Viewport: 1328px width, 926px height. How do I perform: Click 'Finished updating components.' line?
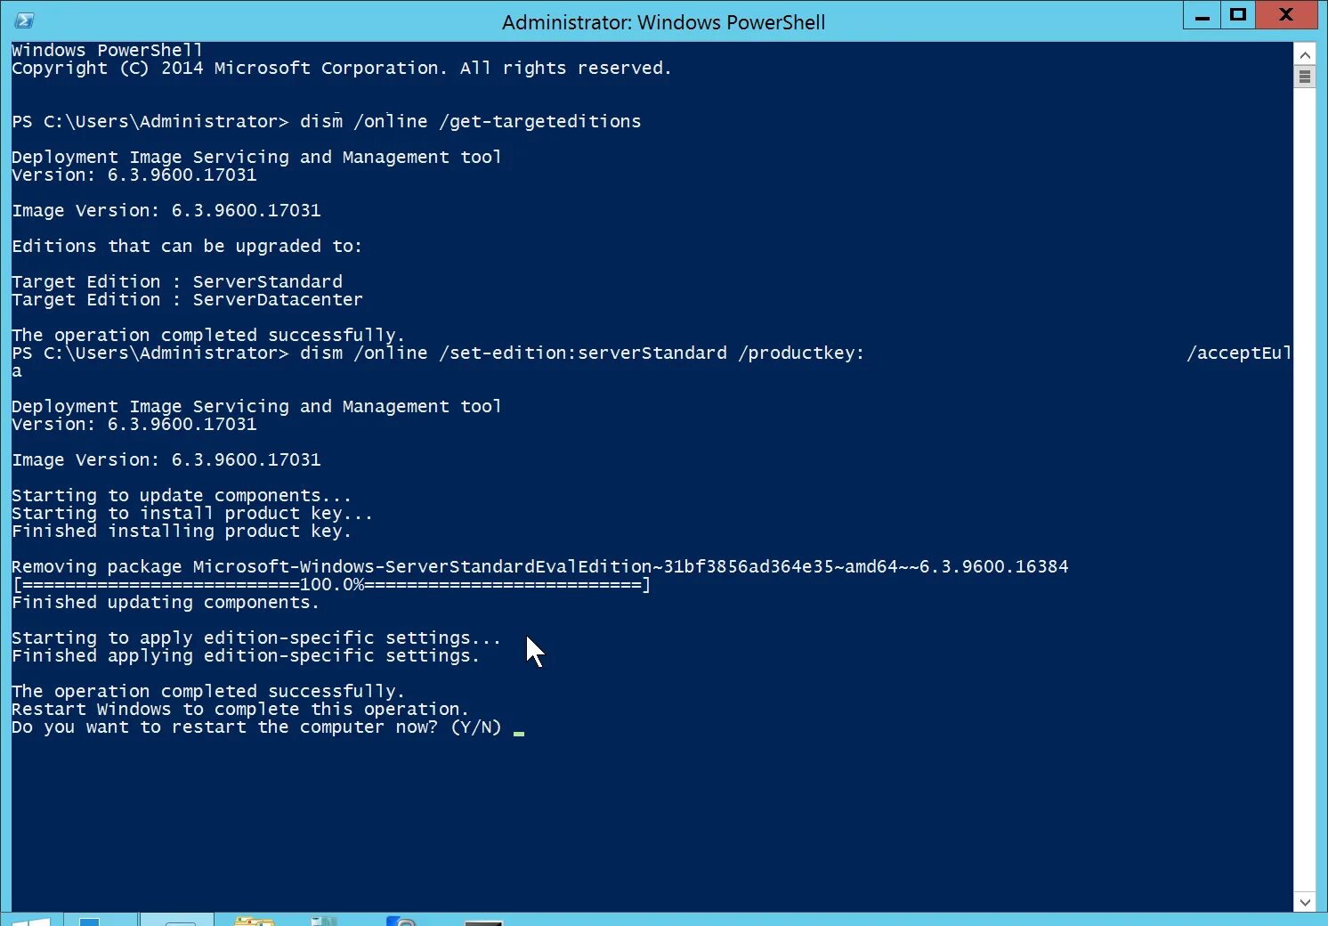[x=166, y=602]
